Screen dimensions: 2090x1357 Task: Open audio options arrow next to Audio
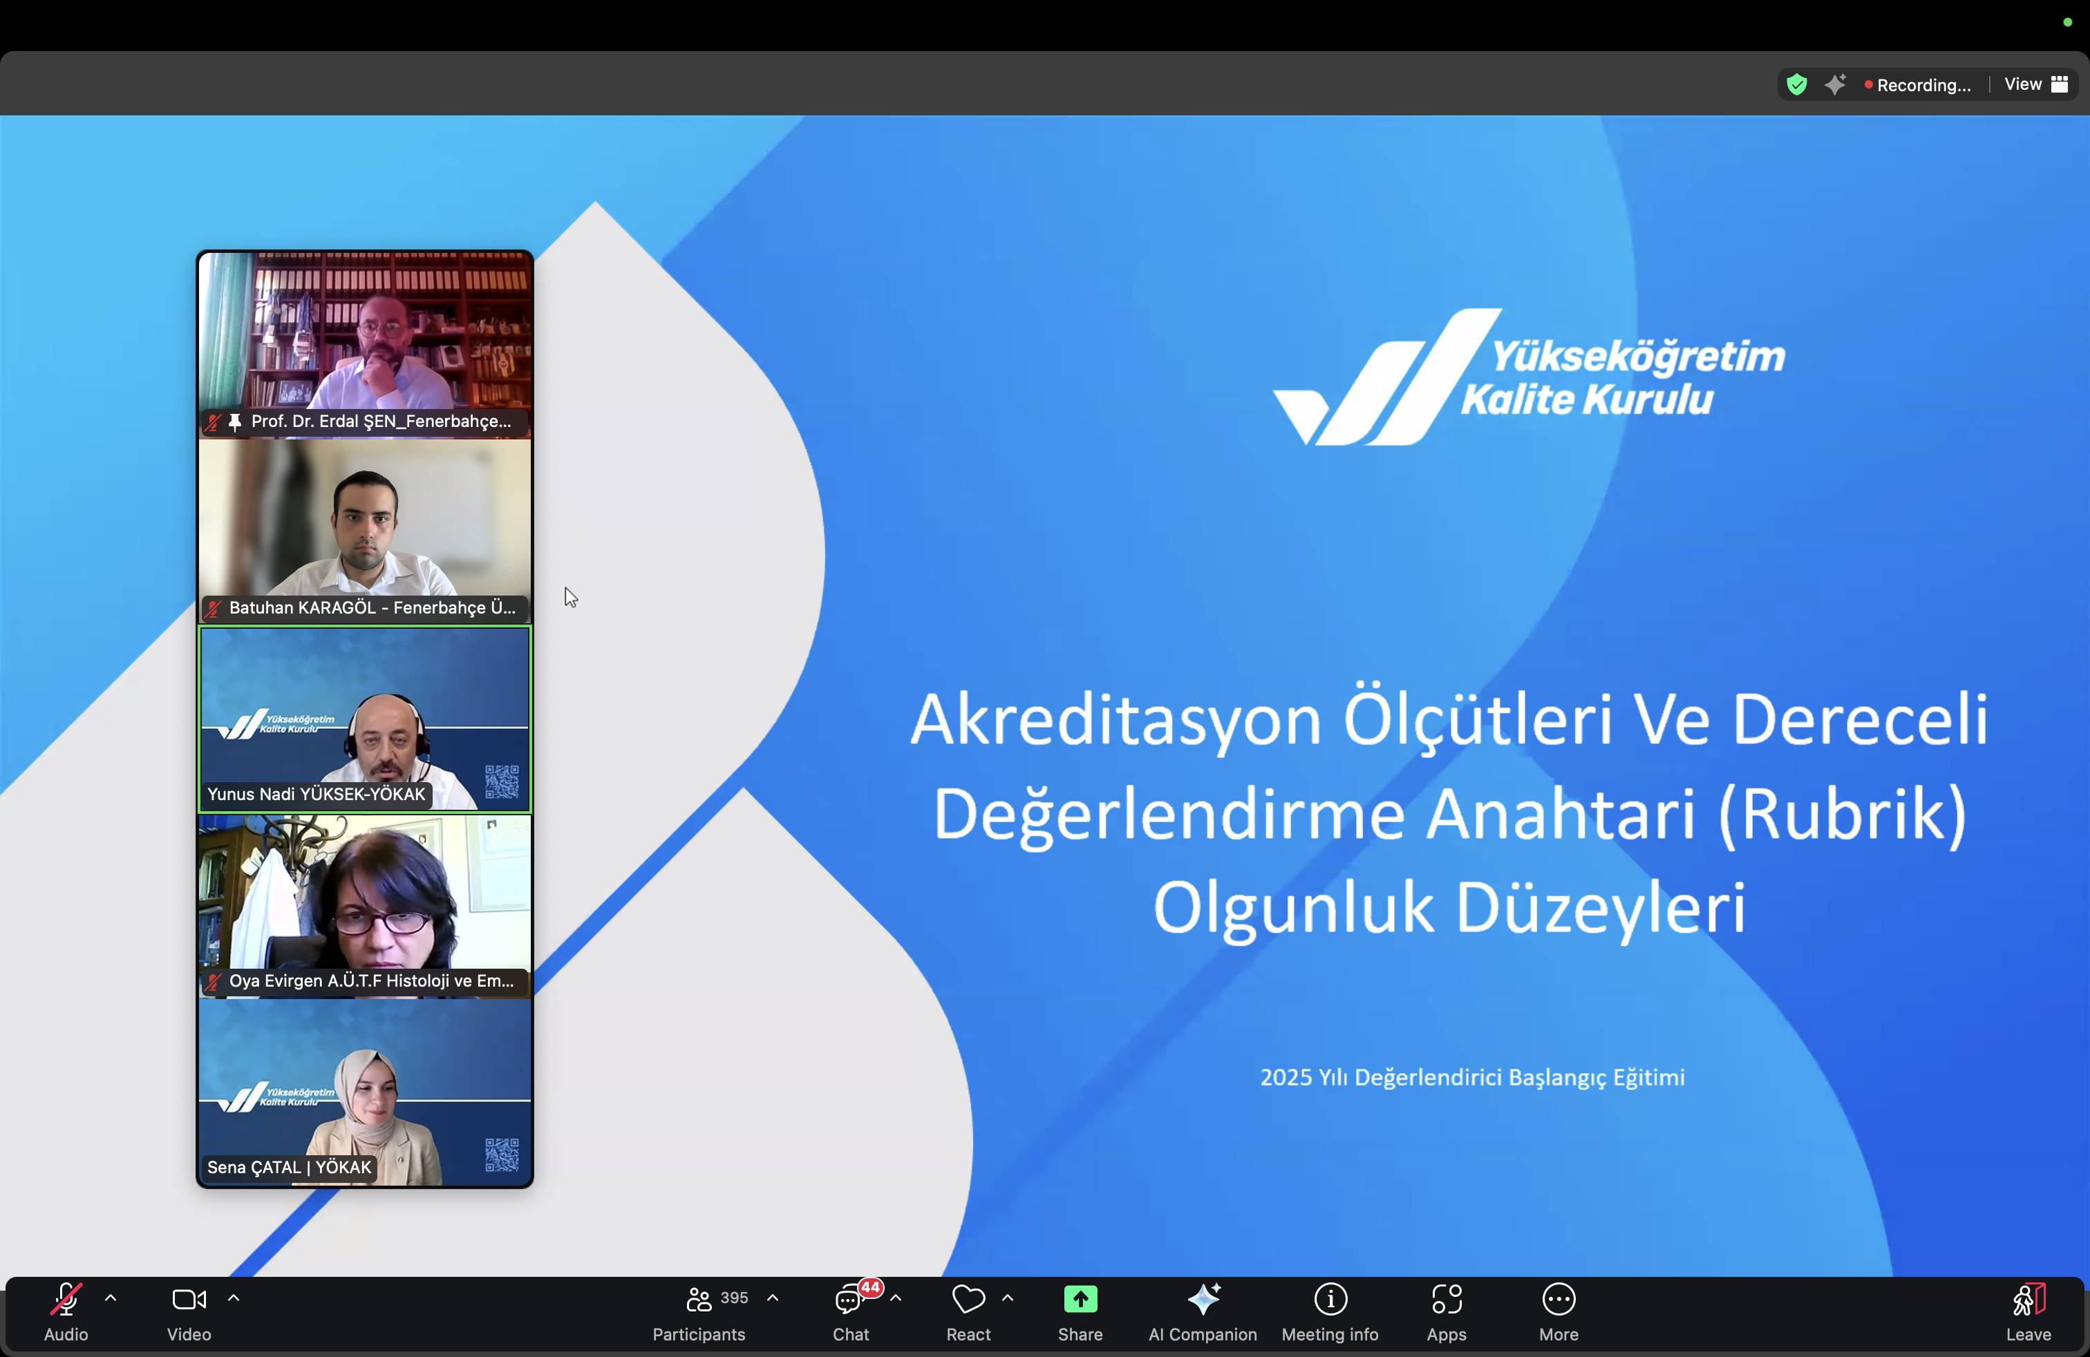tap(111, 1298)
